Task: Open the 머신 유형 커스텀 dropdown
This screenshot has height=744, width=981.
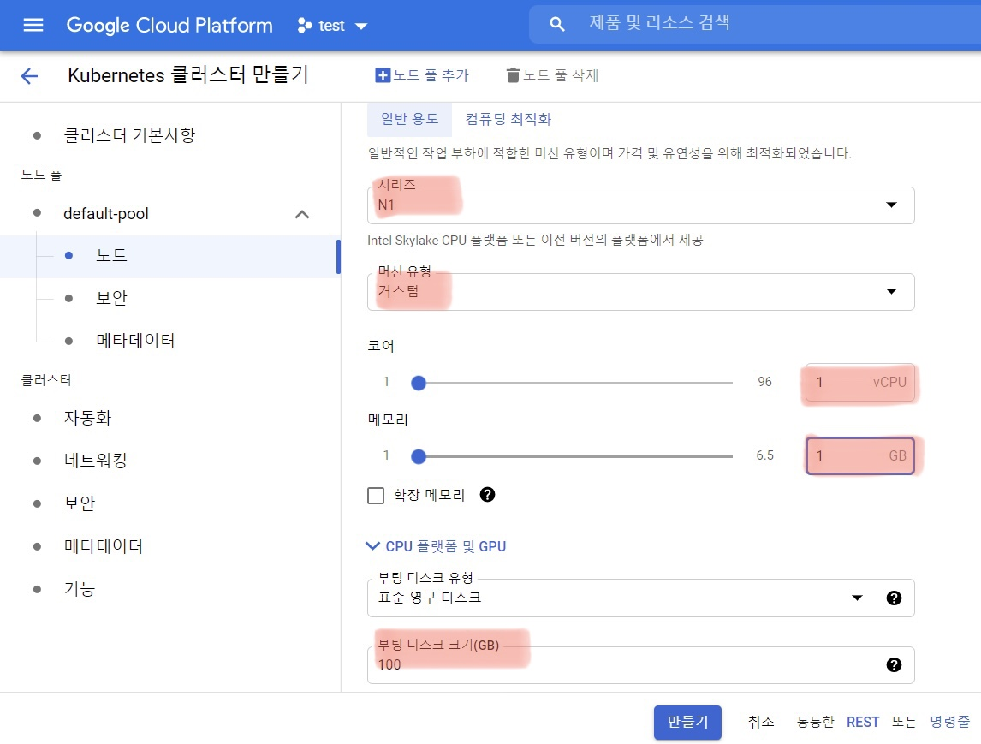Action: click(x=640, y=292)
